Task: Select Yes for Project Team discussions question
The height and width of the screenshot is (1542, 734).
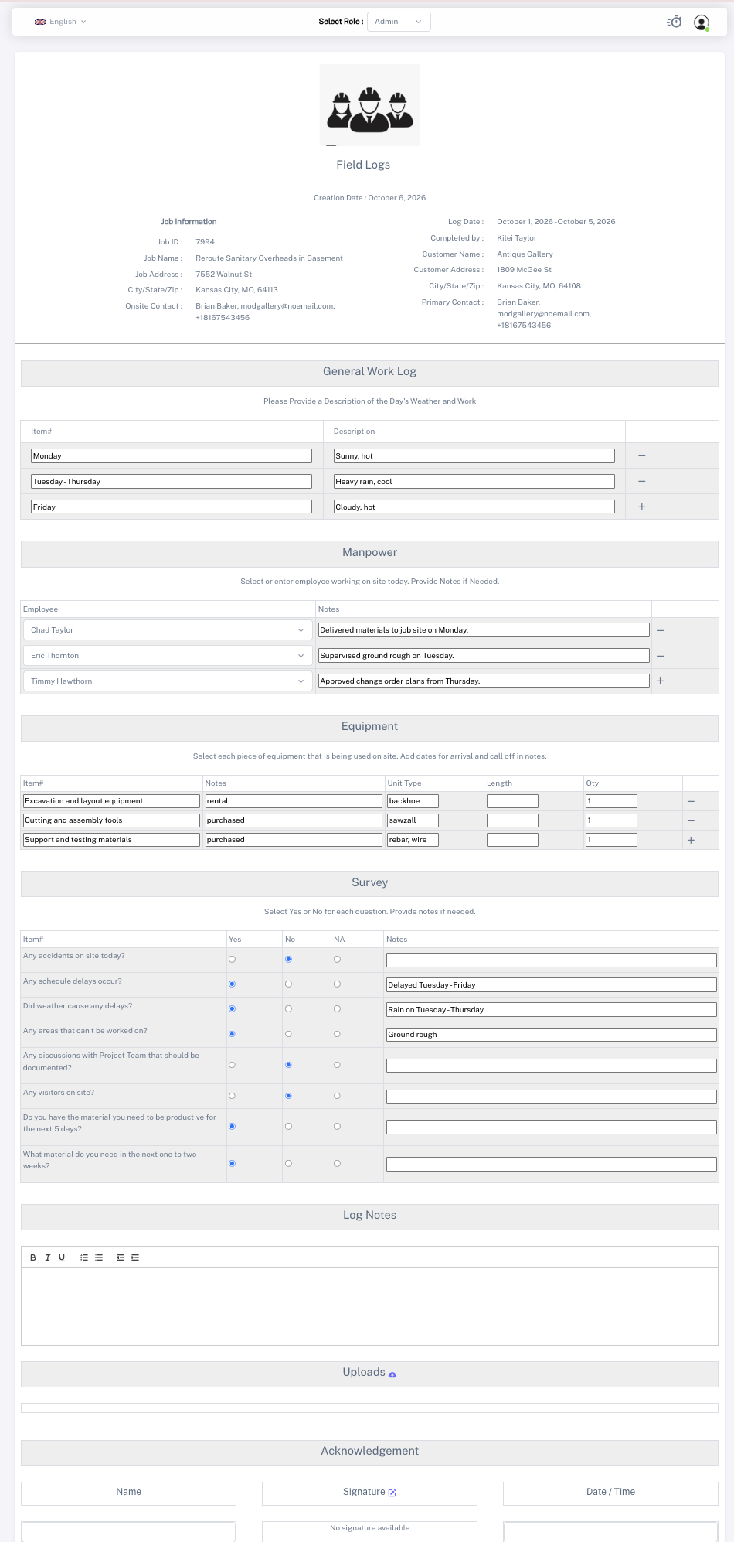Action: [232, 1065]
